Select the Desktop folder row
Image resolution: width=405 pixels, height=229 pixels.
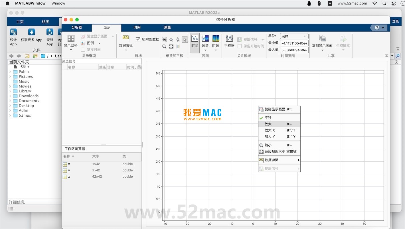pos(35,106)
